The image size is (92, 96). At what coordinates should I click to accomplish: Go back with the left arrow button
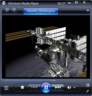(7, 11)
